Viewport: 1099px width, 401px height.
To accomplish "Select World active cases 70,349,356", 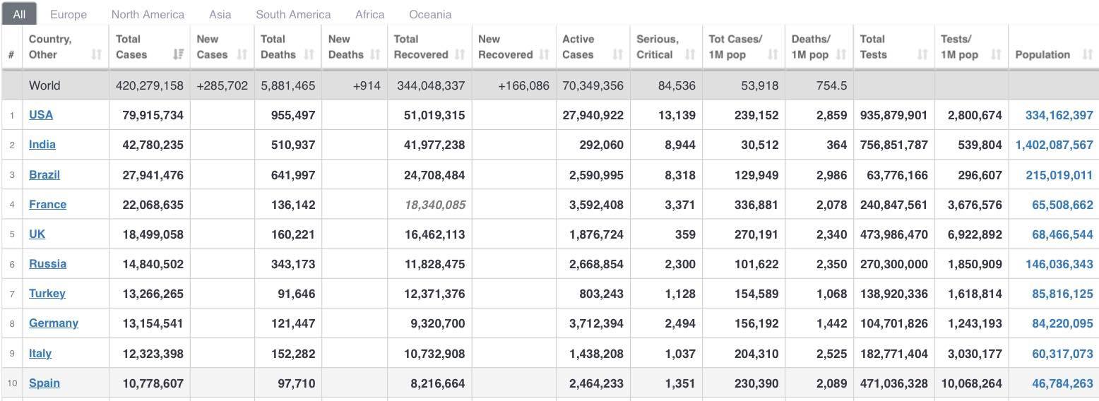I will 593,85.
